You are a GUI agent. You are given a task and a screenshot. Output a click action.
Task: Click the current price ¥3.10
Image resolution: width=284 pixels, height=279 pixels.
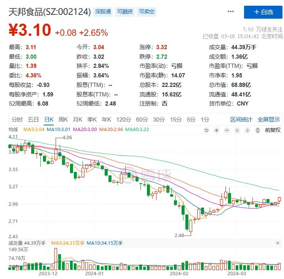[x=30, y=30]
